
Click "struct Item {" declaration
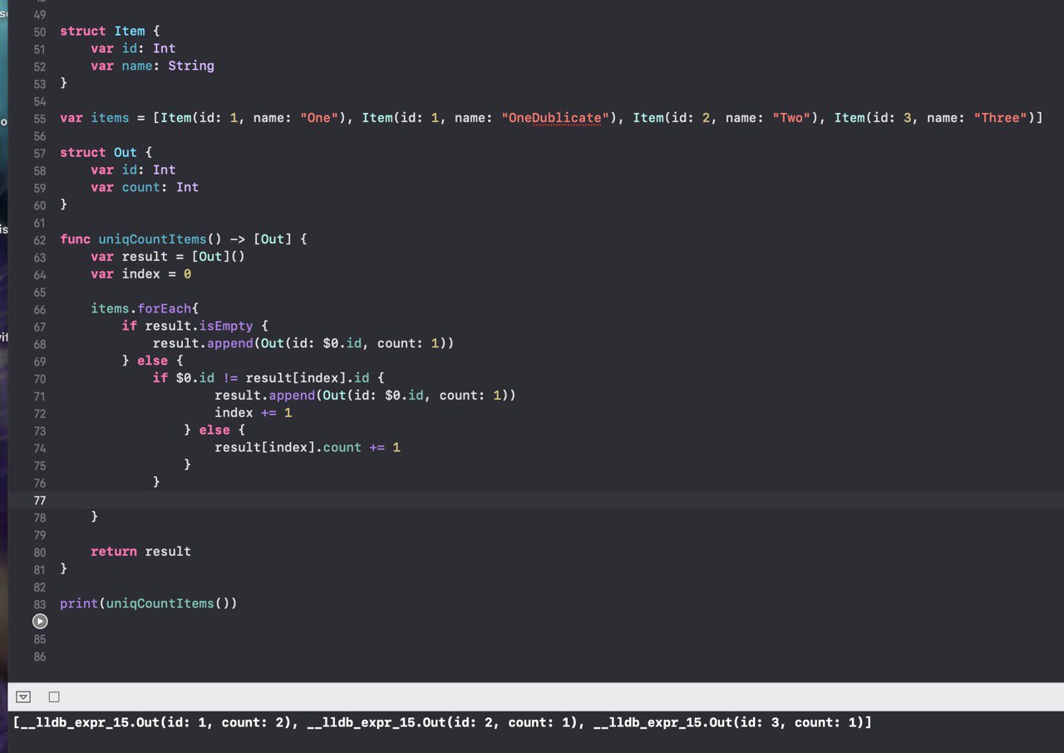click(111, 31)
